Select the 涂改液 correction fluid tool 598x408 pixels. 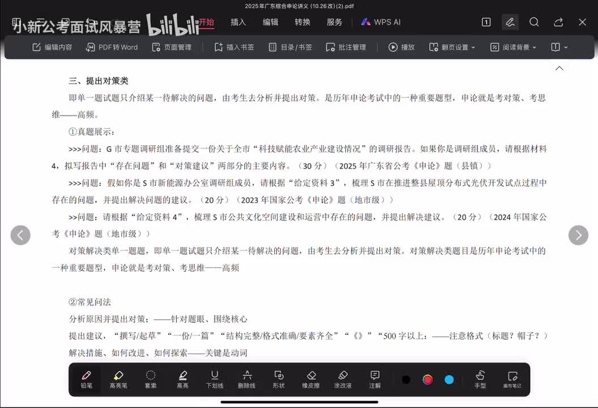[343, 379]
